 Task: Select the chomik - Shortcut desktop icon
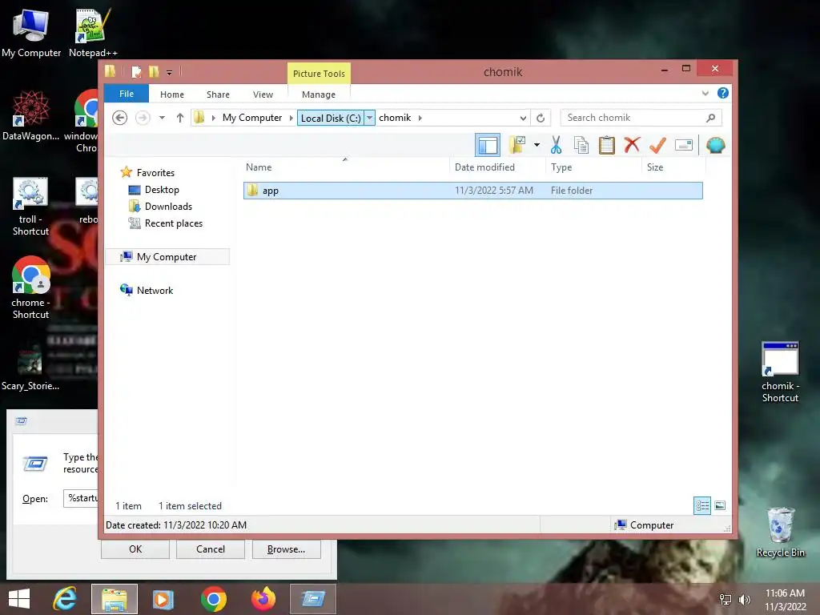click(780, 372)
